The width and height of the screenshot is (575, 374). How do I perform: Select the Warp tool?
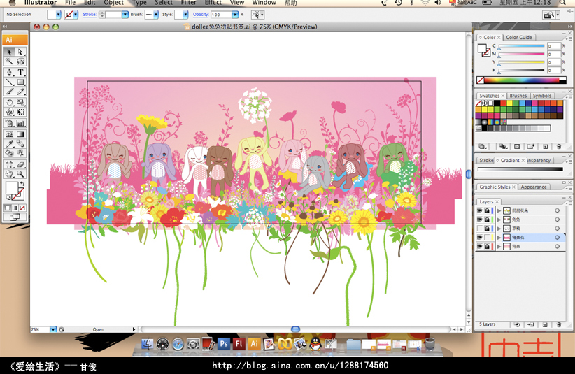10,112
